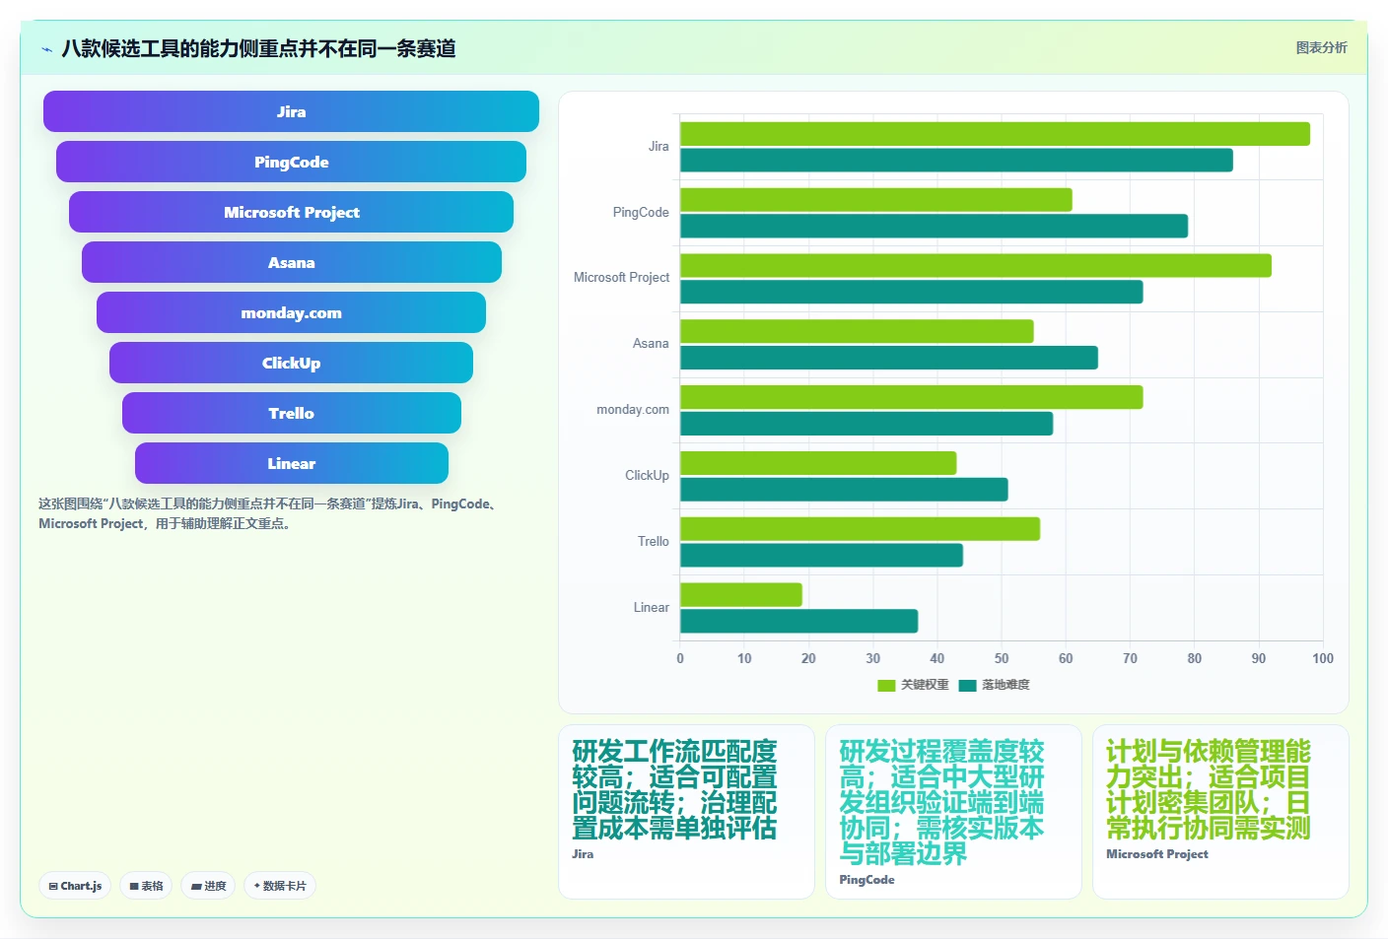1388x939 pixels.
Task: Click the 数据卡片 tag chip
Action: (280, 886)
